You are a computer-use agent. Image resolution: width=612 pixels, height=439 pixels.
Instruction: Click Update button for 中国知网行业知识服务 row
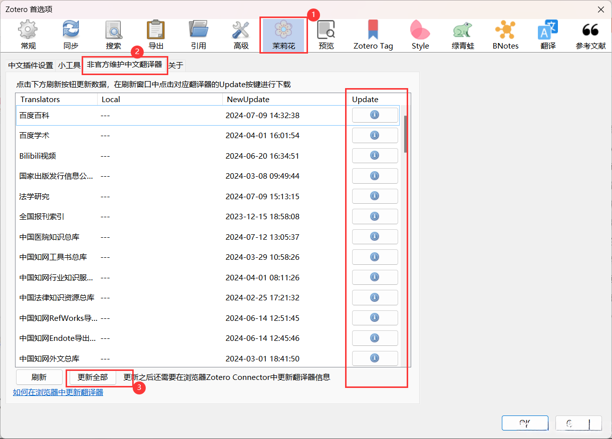[x=375, y=277]
